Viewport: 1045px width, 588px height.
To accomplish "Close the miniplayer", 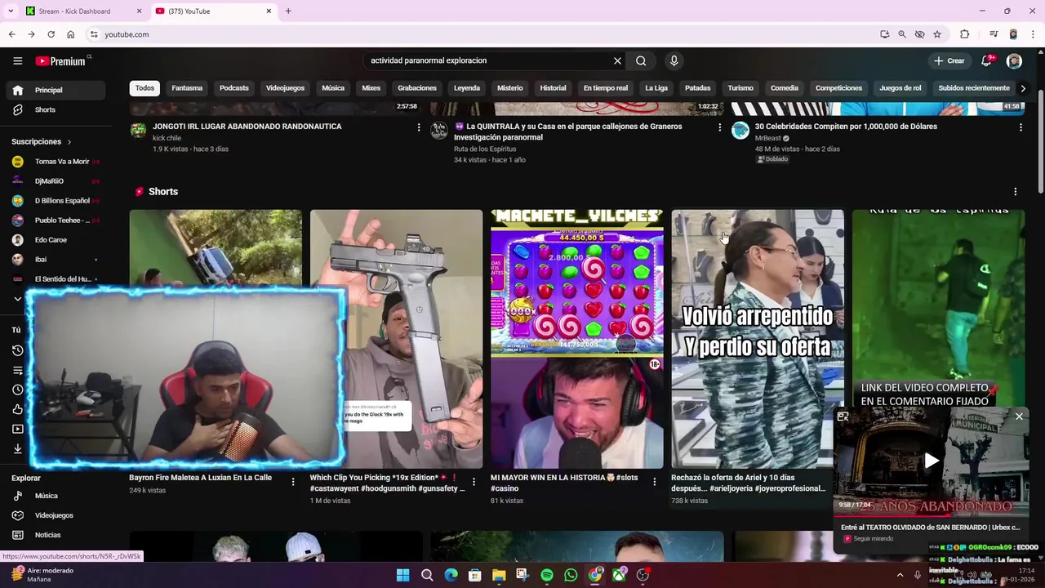I will coord(1019,416).
